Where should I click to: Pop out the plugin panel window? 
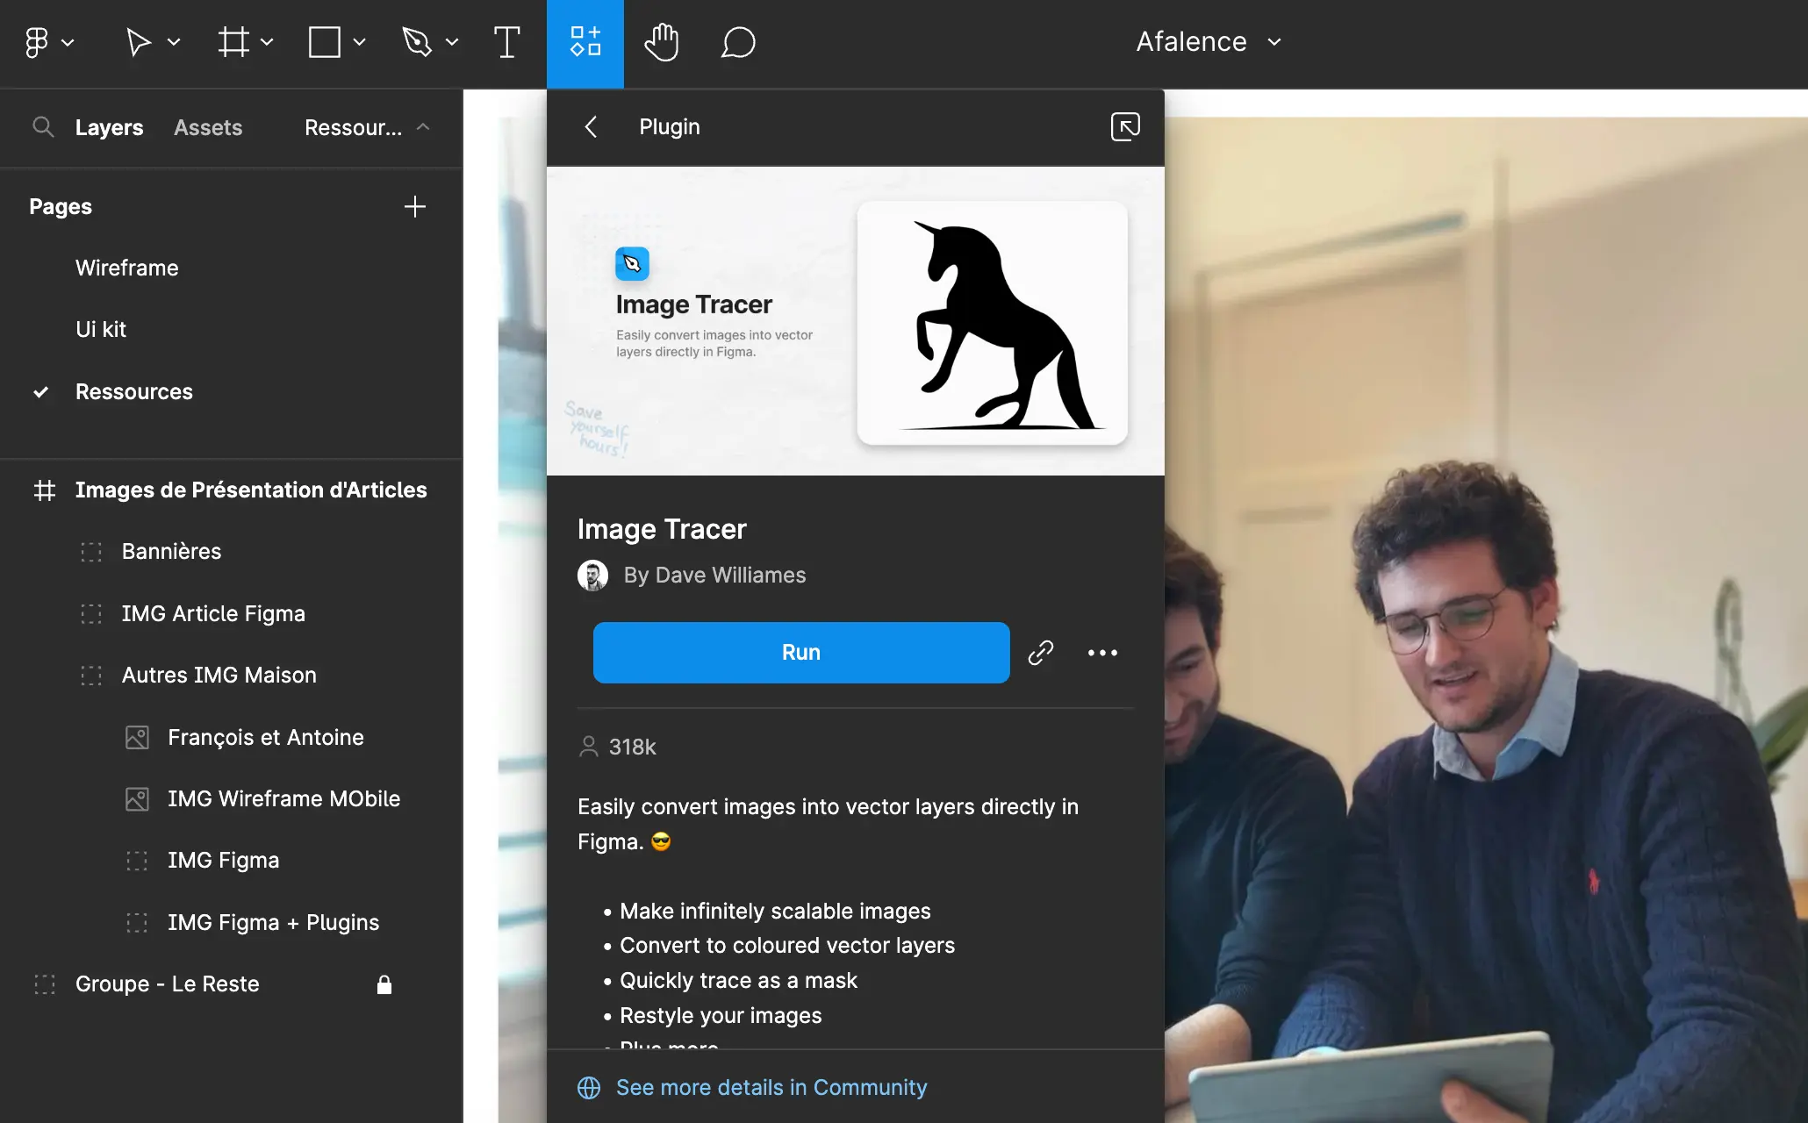tap(1125, 127)
